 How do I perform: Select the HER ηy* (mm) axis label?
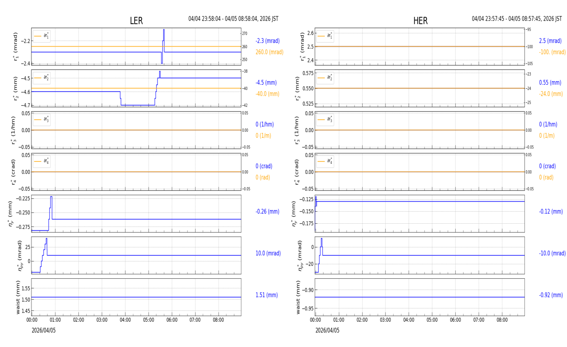tap(295, 214)
